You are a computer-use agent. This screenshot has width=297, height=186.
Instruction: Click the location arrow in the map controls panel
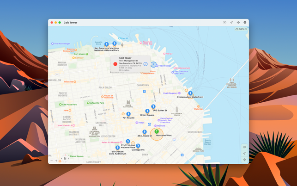click(244, 153)
